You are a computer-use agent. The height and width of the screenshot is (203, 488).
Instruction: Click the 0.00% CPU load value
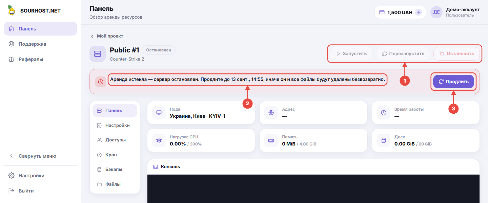click(x=178, y=144)
